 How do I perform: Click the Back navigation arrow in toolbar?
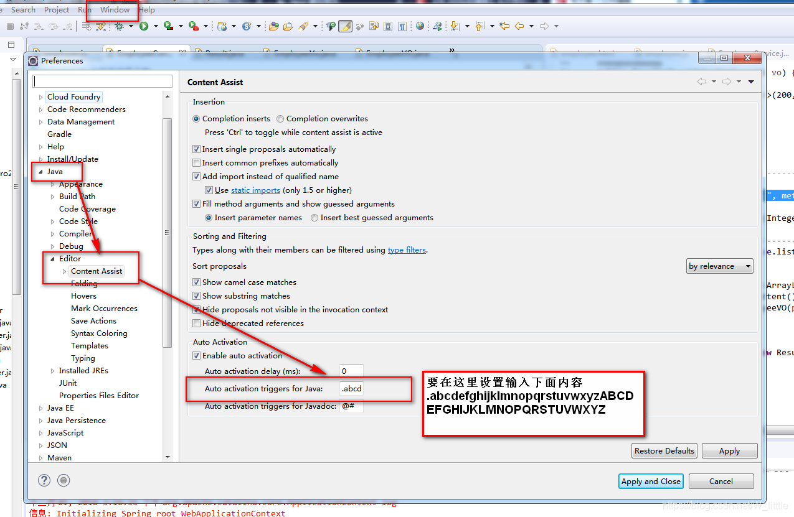click(x=519, y=26)
